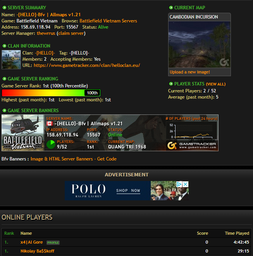
Task: Click the 4:42:45 time played value
Action: tap(241, 242)
